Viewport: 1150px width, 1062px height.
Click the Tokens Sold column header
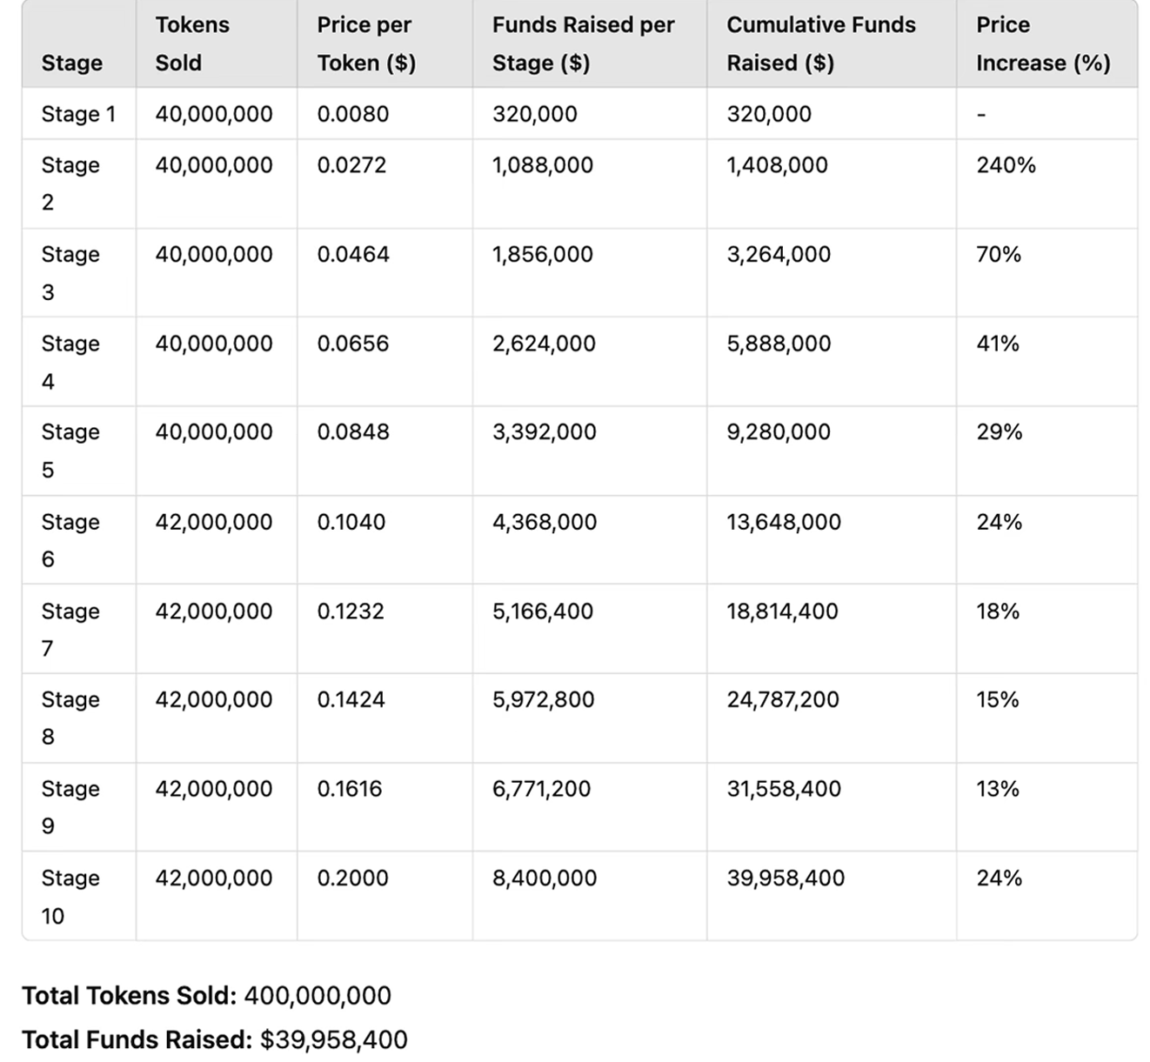pyautogui.click(x=192, y=43)
